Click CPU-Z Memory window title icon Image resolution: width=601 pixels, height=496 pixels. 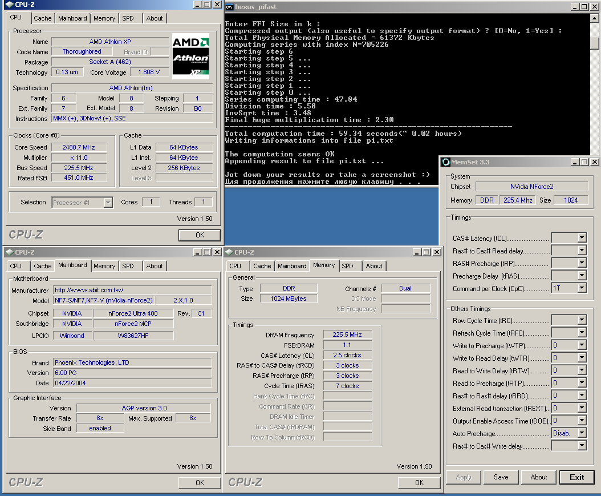click(229, 252)
